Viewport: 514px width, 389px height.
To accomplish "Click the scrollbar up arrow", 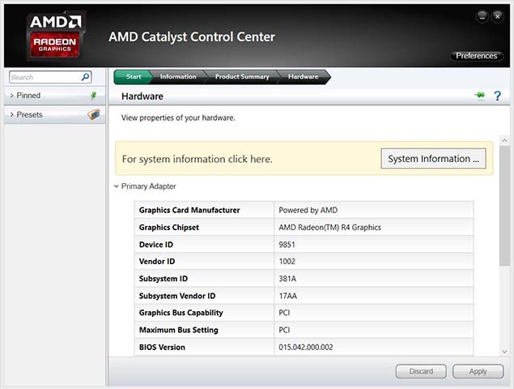I will [x=504, y=140].
